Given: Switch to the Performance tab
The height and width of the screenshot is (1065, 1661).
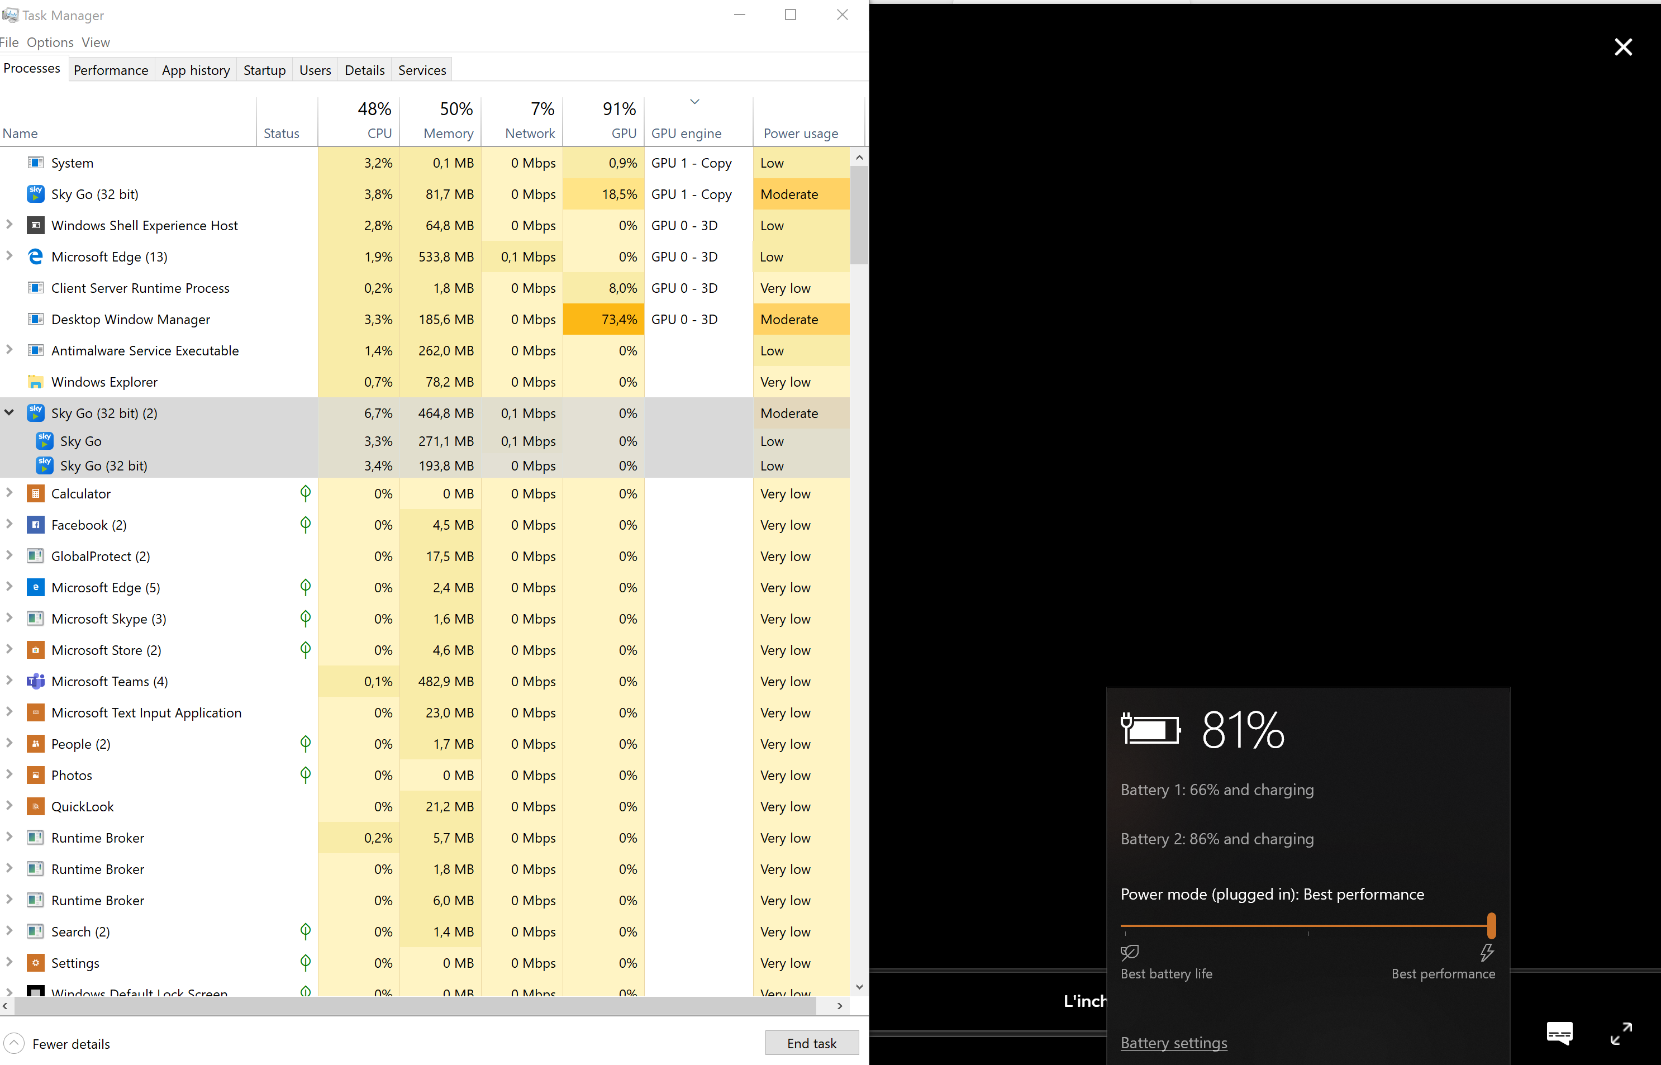Looking at the screenshot, I should (111, 70).
